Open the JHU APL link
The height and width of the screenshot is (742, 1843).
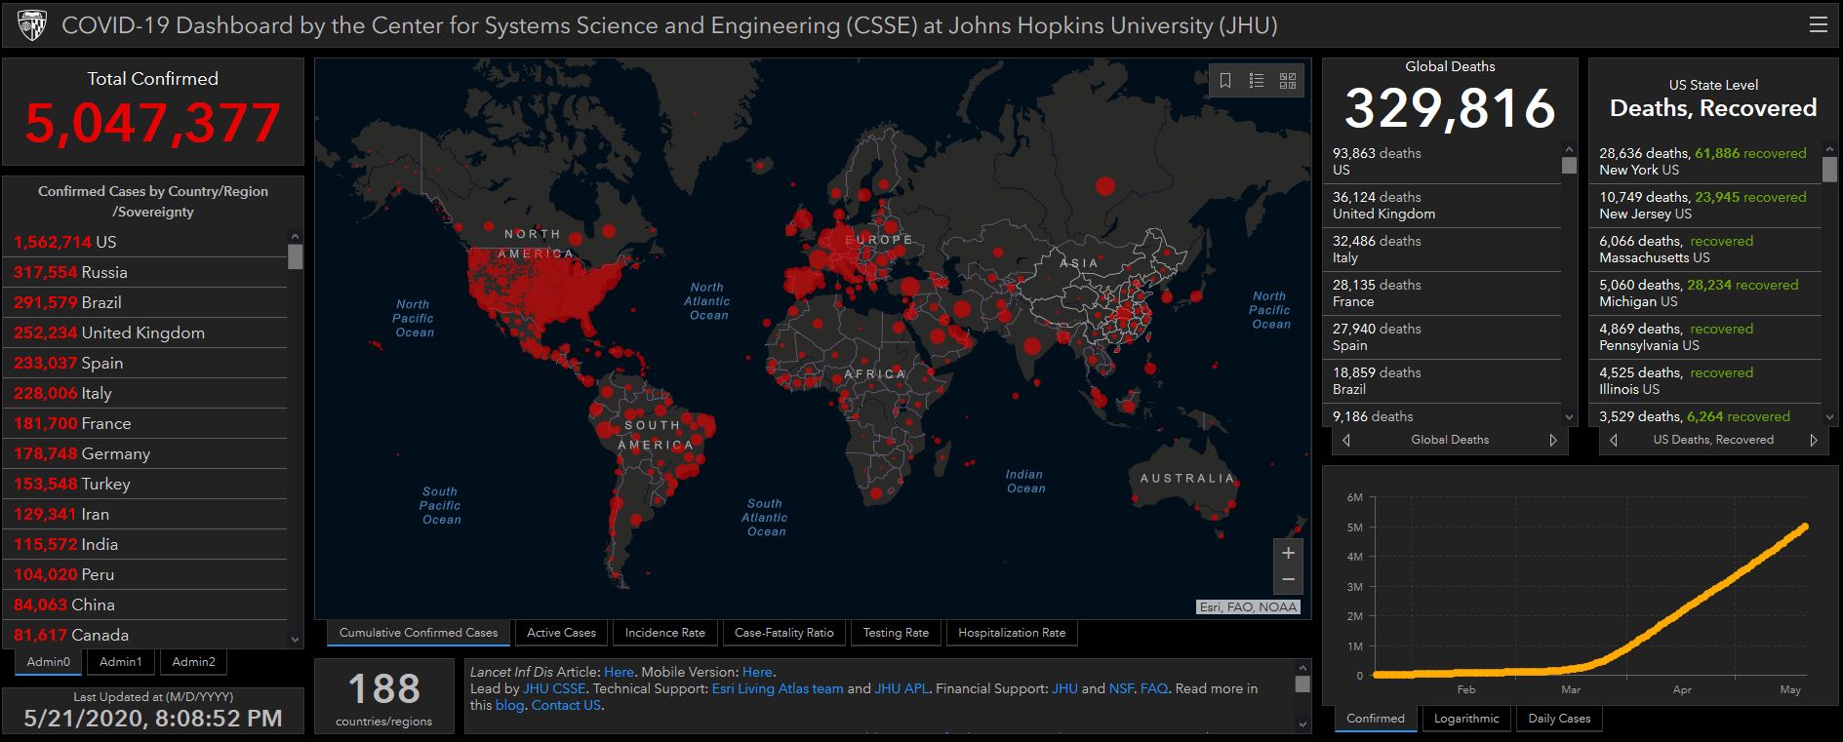901,688
